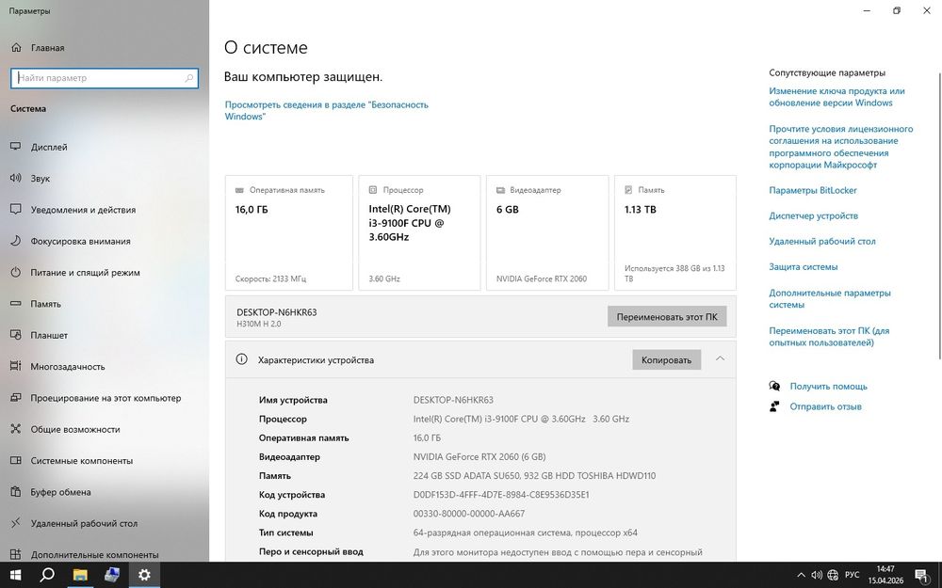Screen dimensions: 942x588
Task: Open the license agreement terms link
Action: tap(841, 147)
